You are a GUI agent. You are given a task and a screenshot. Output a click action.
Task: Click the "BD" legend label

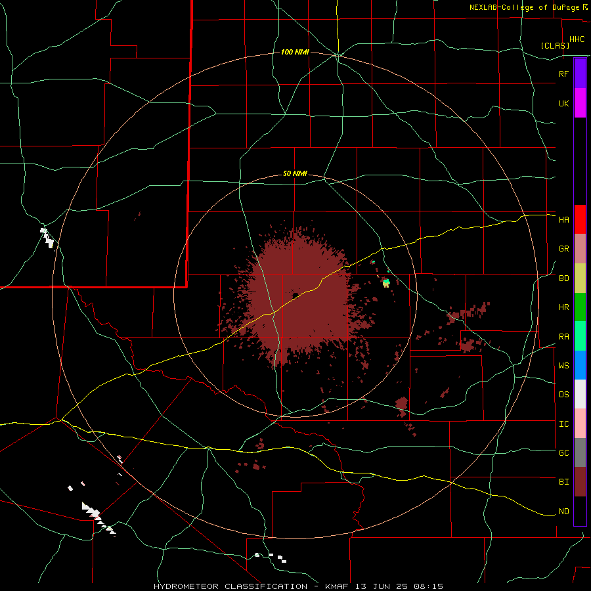coord(564,278)
